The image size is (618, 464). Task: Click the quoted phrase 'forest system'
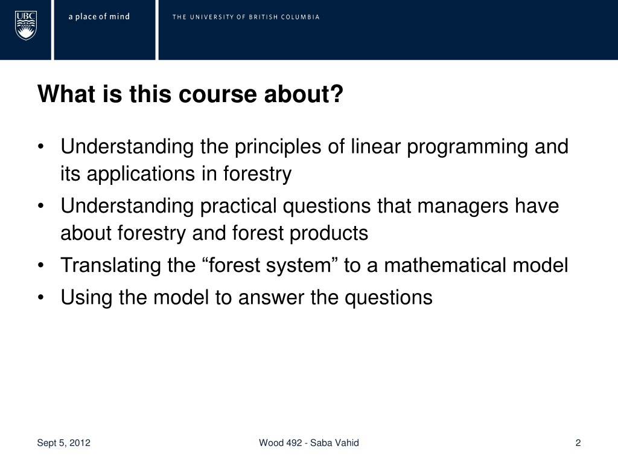[x=270, y=265]
